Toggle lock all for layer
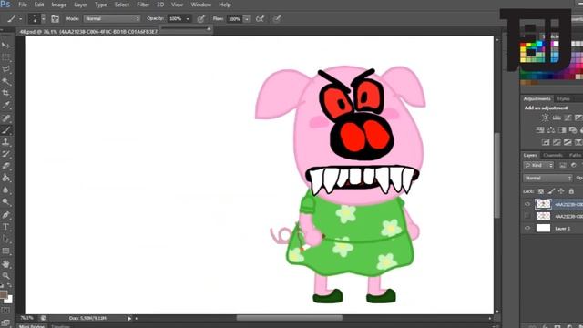 point(571,191)
